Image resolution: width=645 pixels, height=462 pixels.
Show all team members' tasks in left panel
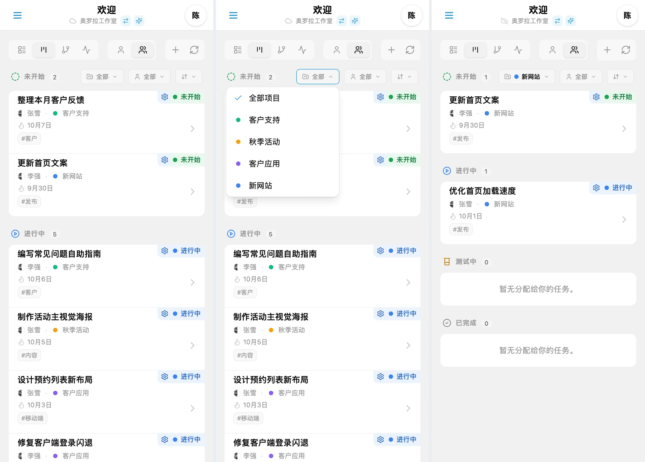click(143, 50)
